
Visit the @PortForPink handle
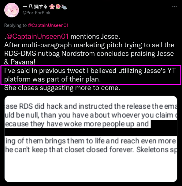36,13
